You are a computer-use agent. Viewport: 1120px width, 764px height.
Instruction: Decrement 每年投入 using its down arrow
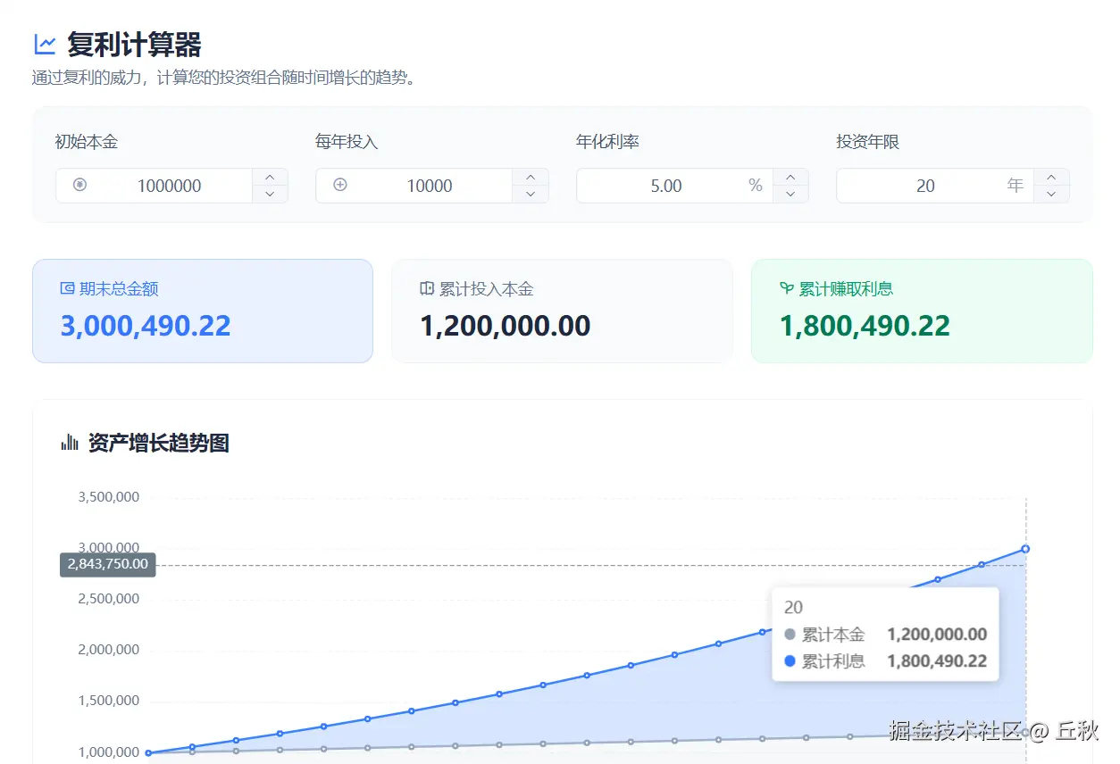click(531, 194)
